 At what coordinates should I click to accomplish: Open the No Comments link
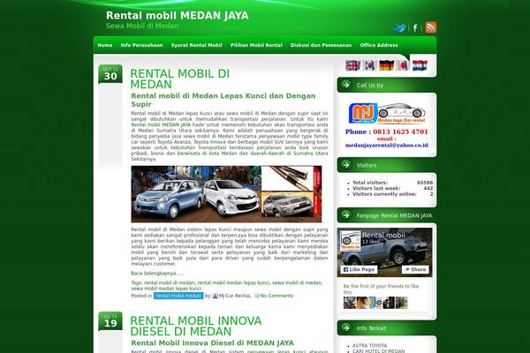click(x=276, y=296)
